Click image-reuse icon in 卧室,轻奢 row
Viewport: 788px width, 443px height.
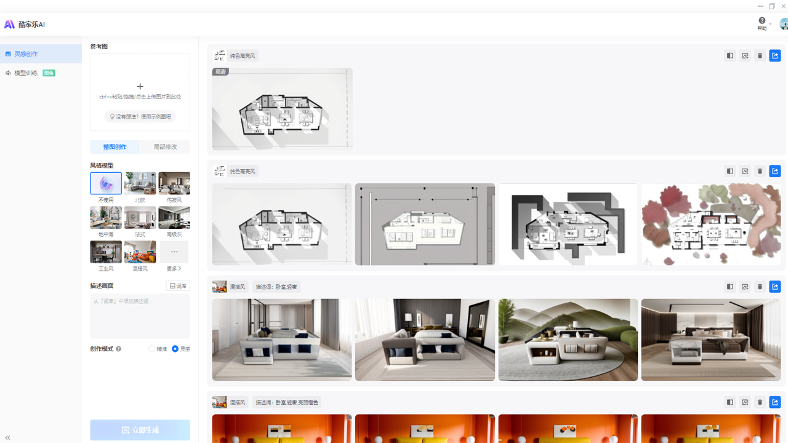[745, 287]
